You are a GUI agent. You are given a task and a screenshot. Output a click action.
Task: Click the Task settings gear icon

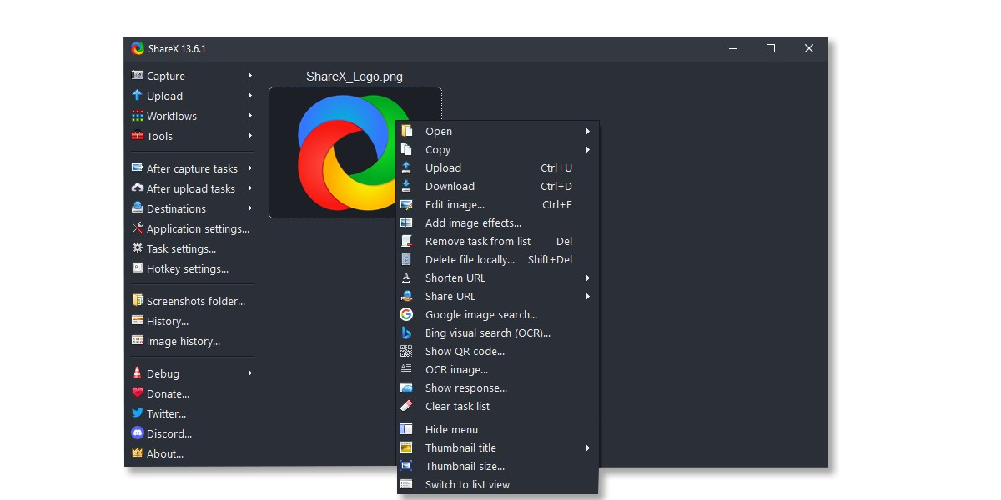click(138, 248)
